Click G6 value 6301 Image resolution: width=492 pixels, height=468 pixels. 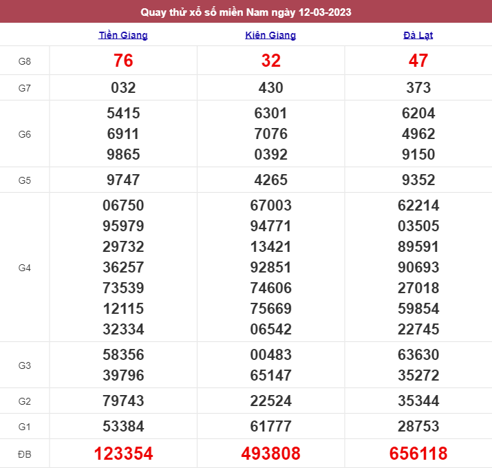(271, 114)
